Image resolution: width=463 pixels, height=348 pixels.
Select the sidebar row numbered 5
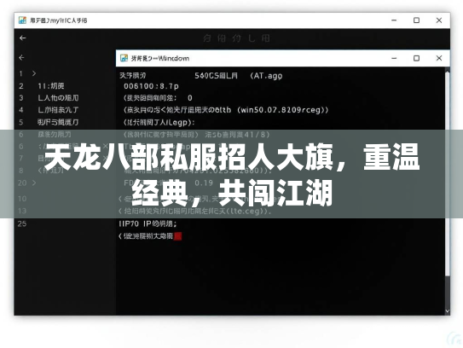pyautogui.click(x=58, y=122)
